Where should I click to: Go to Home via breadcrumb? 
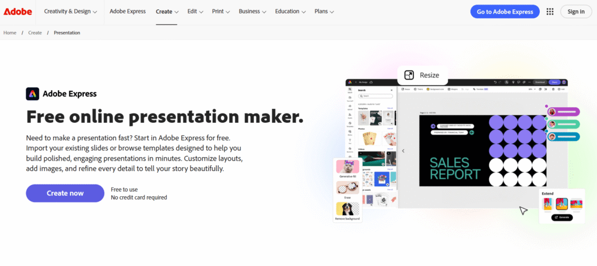pos(10,33)
